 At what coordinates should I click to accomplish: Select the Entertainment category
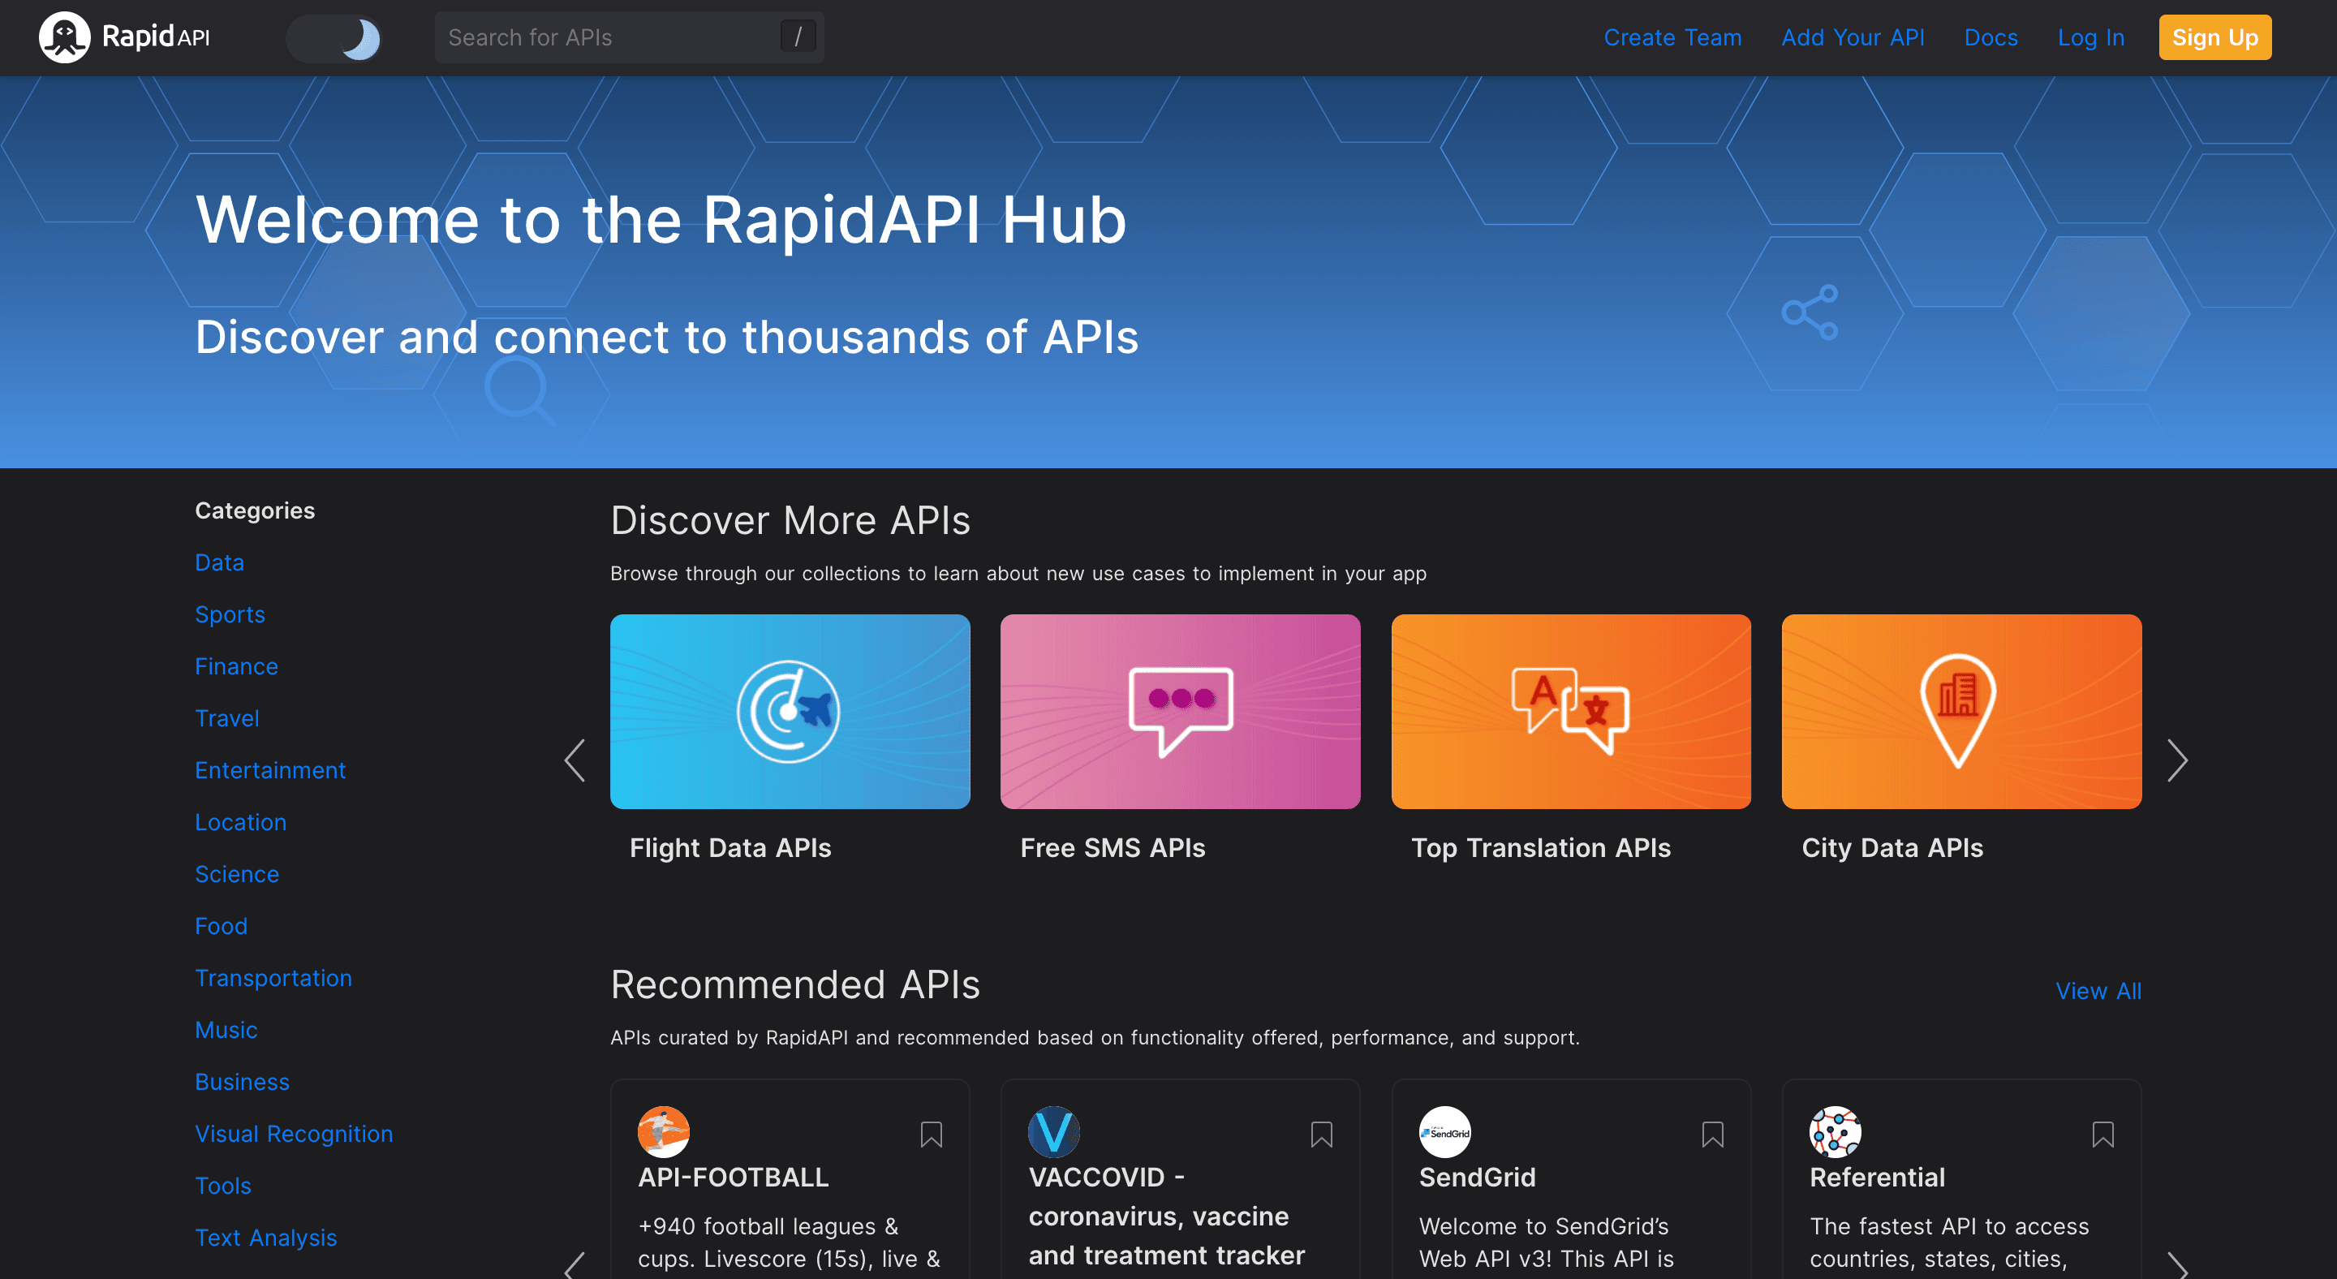coord(270,770)
